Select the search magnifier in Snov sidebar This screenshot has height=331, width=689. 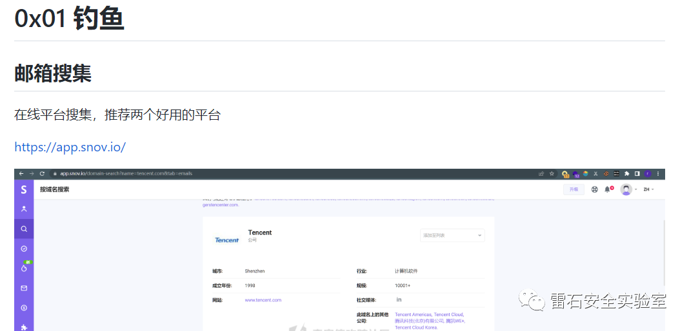(x=24, y=229)
